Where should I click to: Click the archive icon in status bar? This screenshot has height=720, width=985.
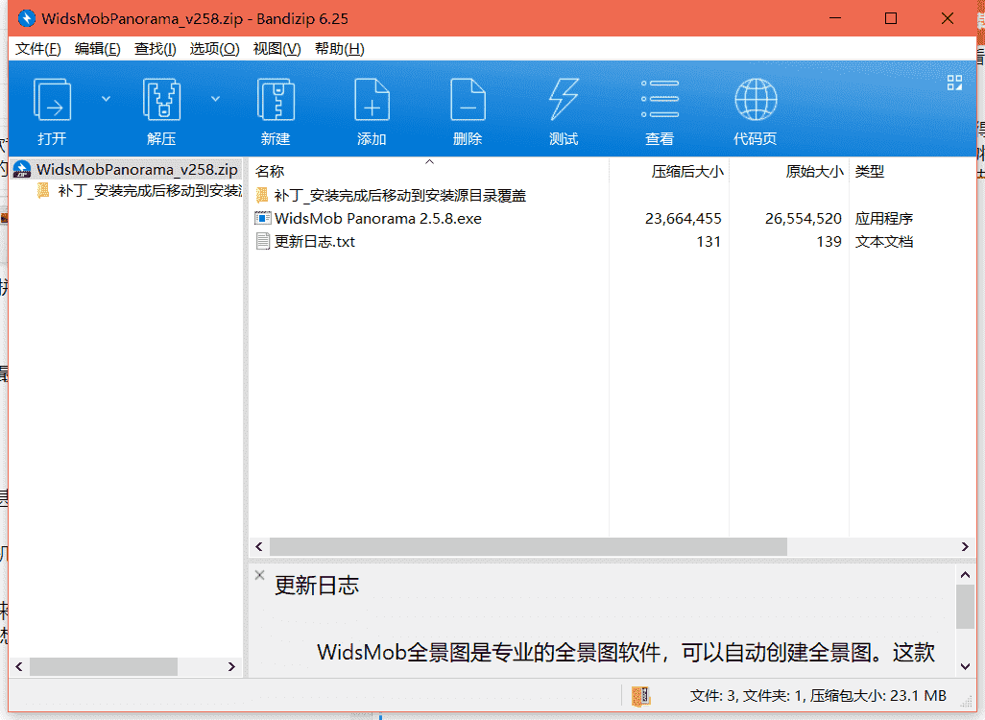tap(640, 696)
